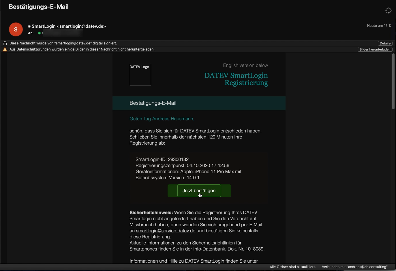
Task: Click Verbunden mit andreas@ah.consulting in status bar
Action: (355, 267)
